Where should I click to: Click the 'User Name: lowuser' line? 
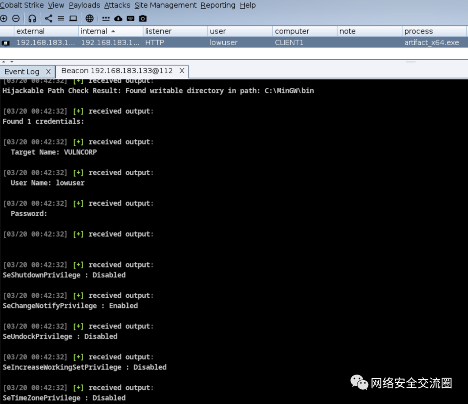pyautogui.click(x=48, y=183)
